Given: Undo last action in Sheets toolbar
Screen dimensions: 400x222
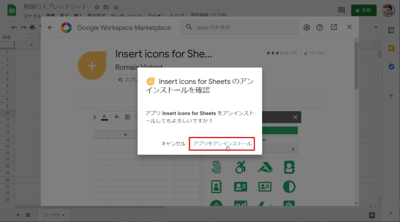Looking at the screenshot, I should click(x=14, y=27).
